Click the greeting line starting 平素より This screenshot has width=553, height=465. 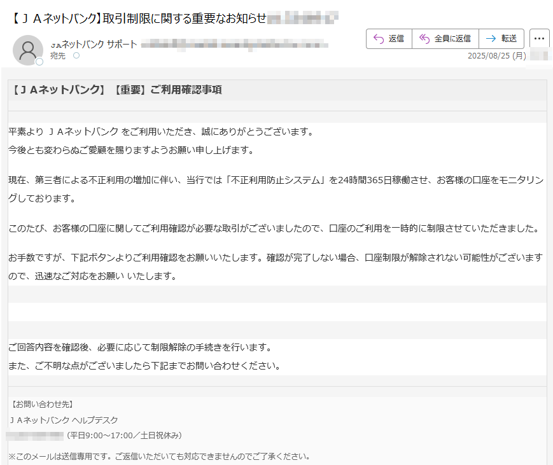161,132
